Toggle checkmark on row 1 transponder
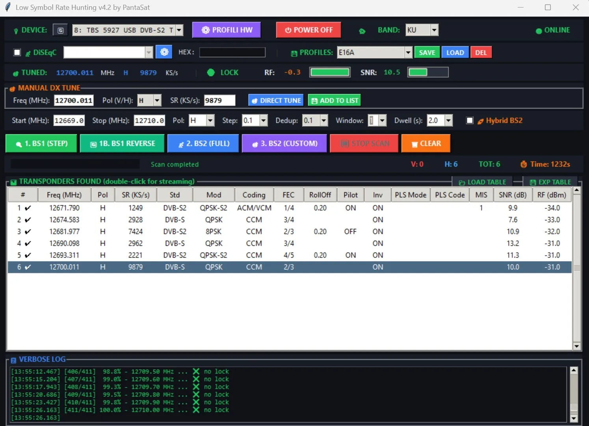589x426 pixels. click(28, 208)
